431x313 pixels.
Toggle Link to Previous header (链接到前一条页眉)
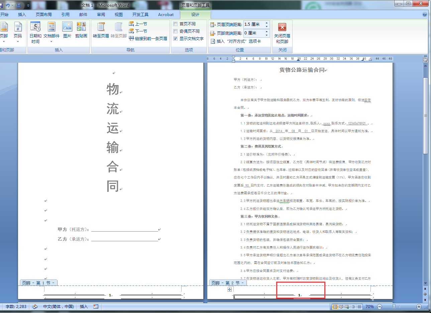click(148, 38)
